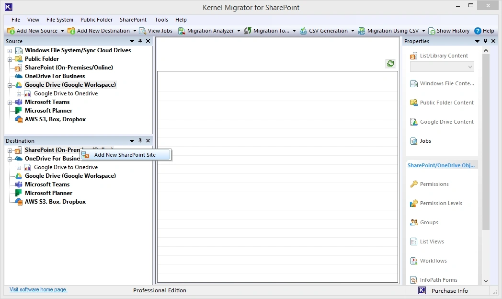Viewport: 502px width, 299px height.
Task: Select AWS S3, Box, Dropbox in Destination
Action: coord(56,202)
